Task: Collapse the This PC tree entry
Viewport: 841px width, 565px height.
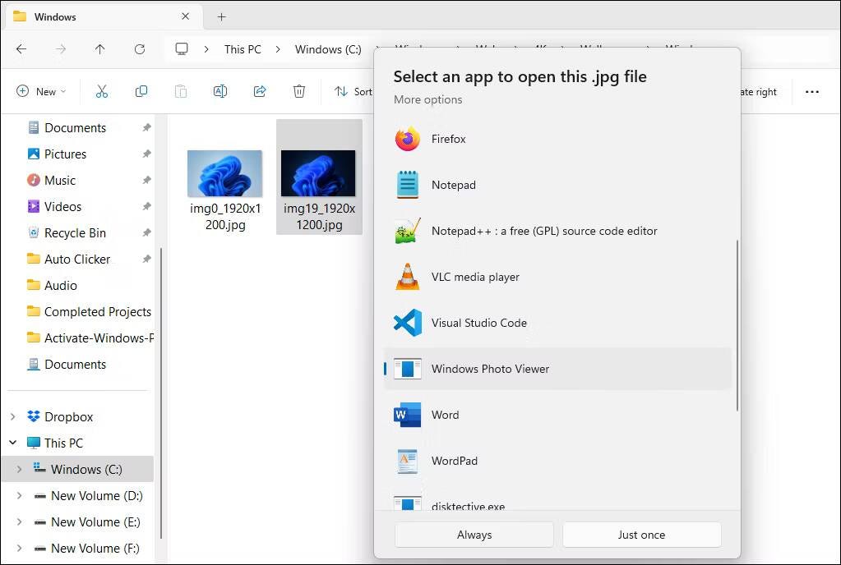Action: click(x=12, y=443)
